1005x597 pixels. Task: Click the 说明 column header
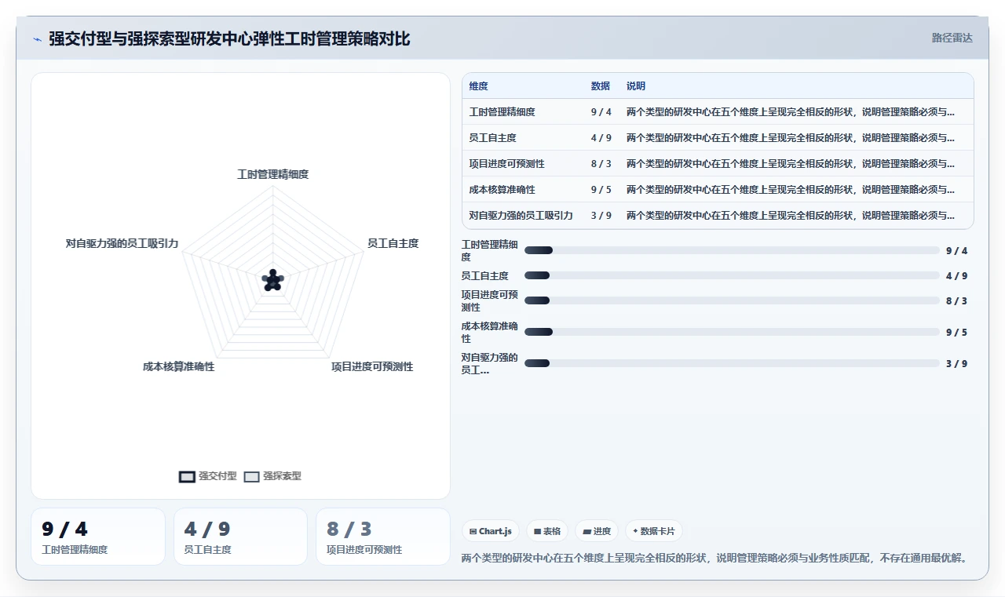[x=636, y=86]
